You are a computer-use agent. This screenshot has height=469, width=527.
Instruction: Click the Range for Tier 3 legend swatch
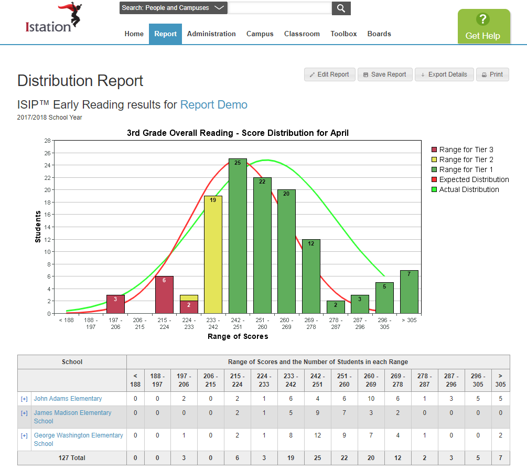[434, 150]
